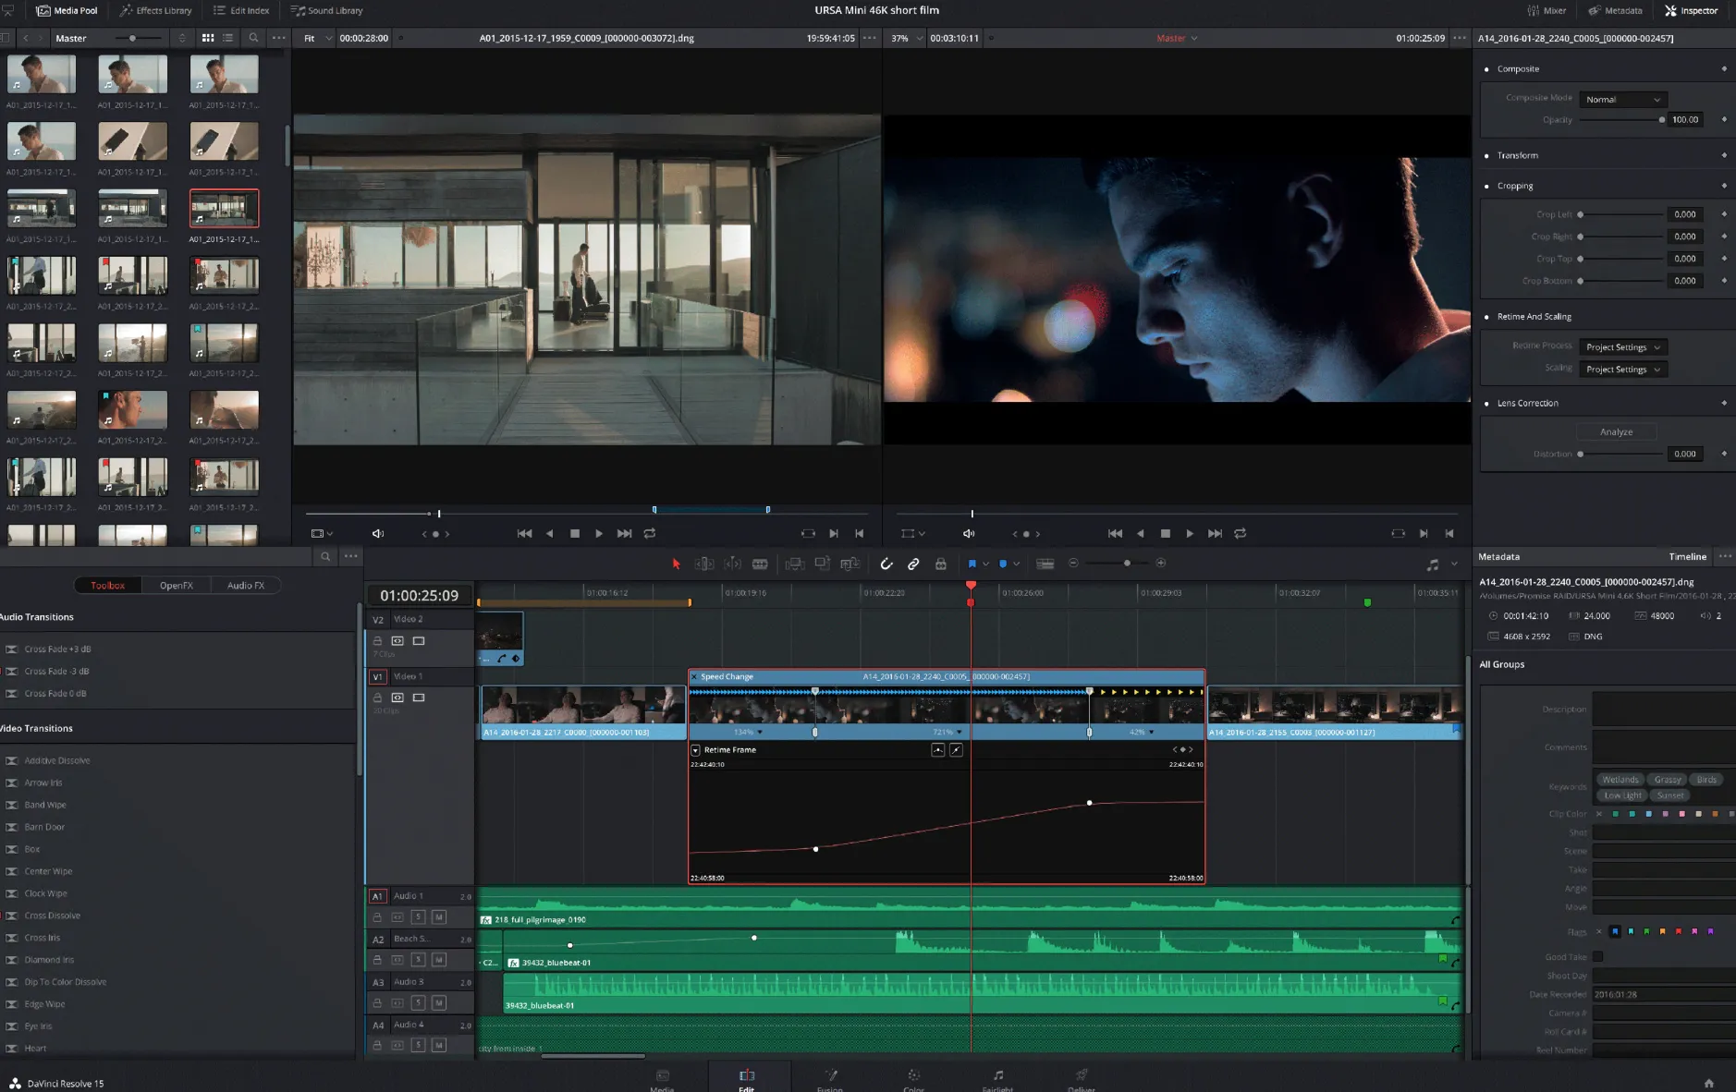Lock the Video 2 track
Viewport: 1736px width, 1092px height.
pyautogui.click(x=377, y=640)
